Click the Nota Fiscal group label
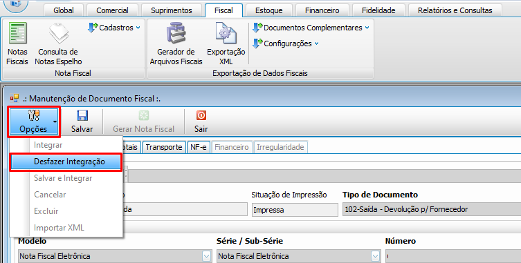The image size is (521, 263). coord(73,73)
